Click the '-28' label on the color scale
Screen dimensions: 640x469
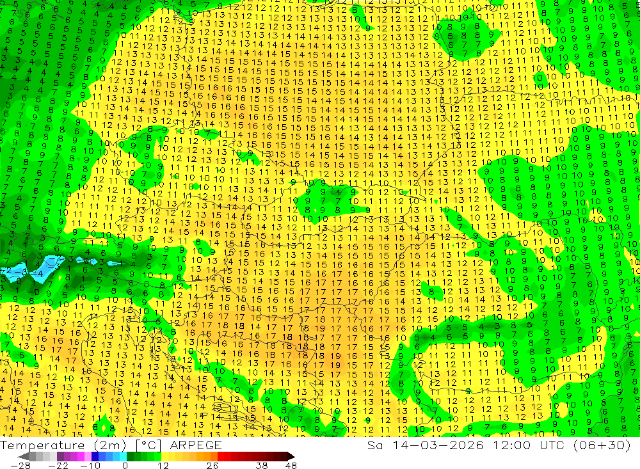click(20, 466)
